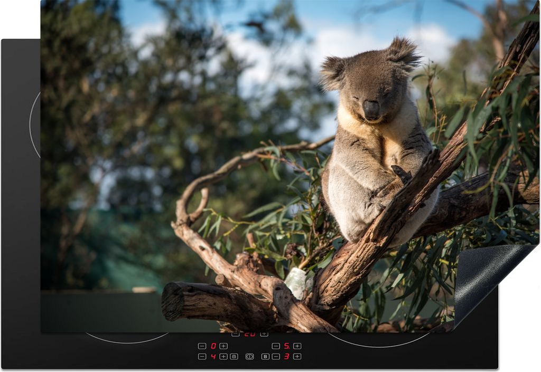
Task: Tap the boost B button
Action: point(265,357)
